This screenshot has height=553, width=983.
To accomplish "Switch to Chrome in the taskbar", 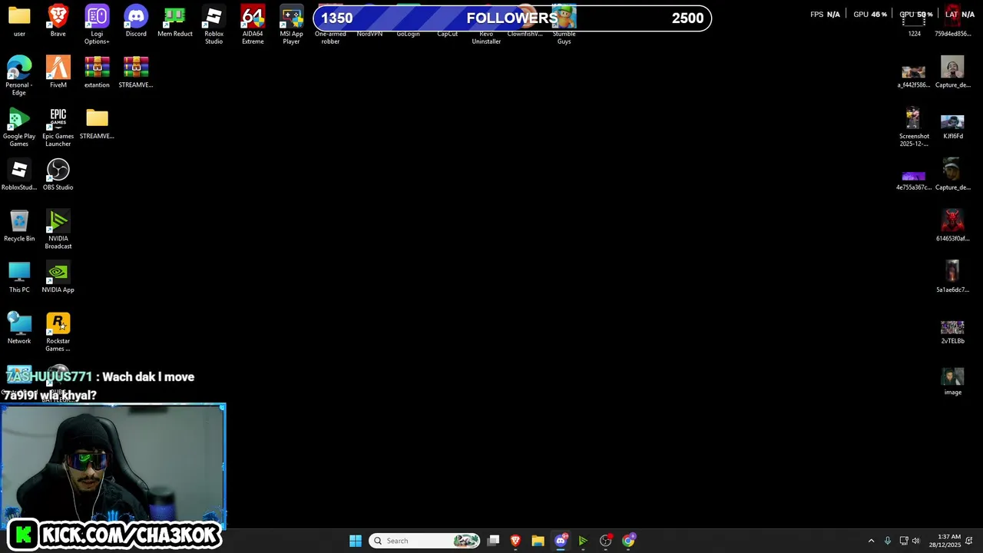I will (x=629, y=541).
